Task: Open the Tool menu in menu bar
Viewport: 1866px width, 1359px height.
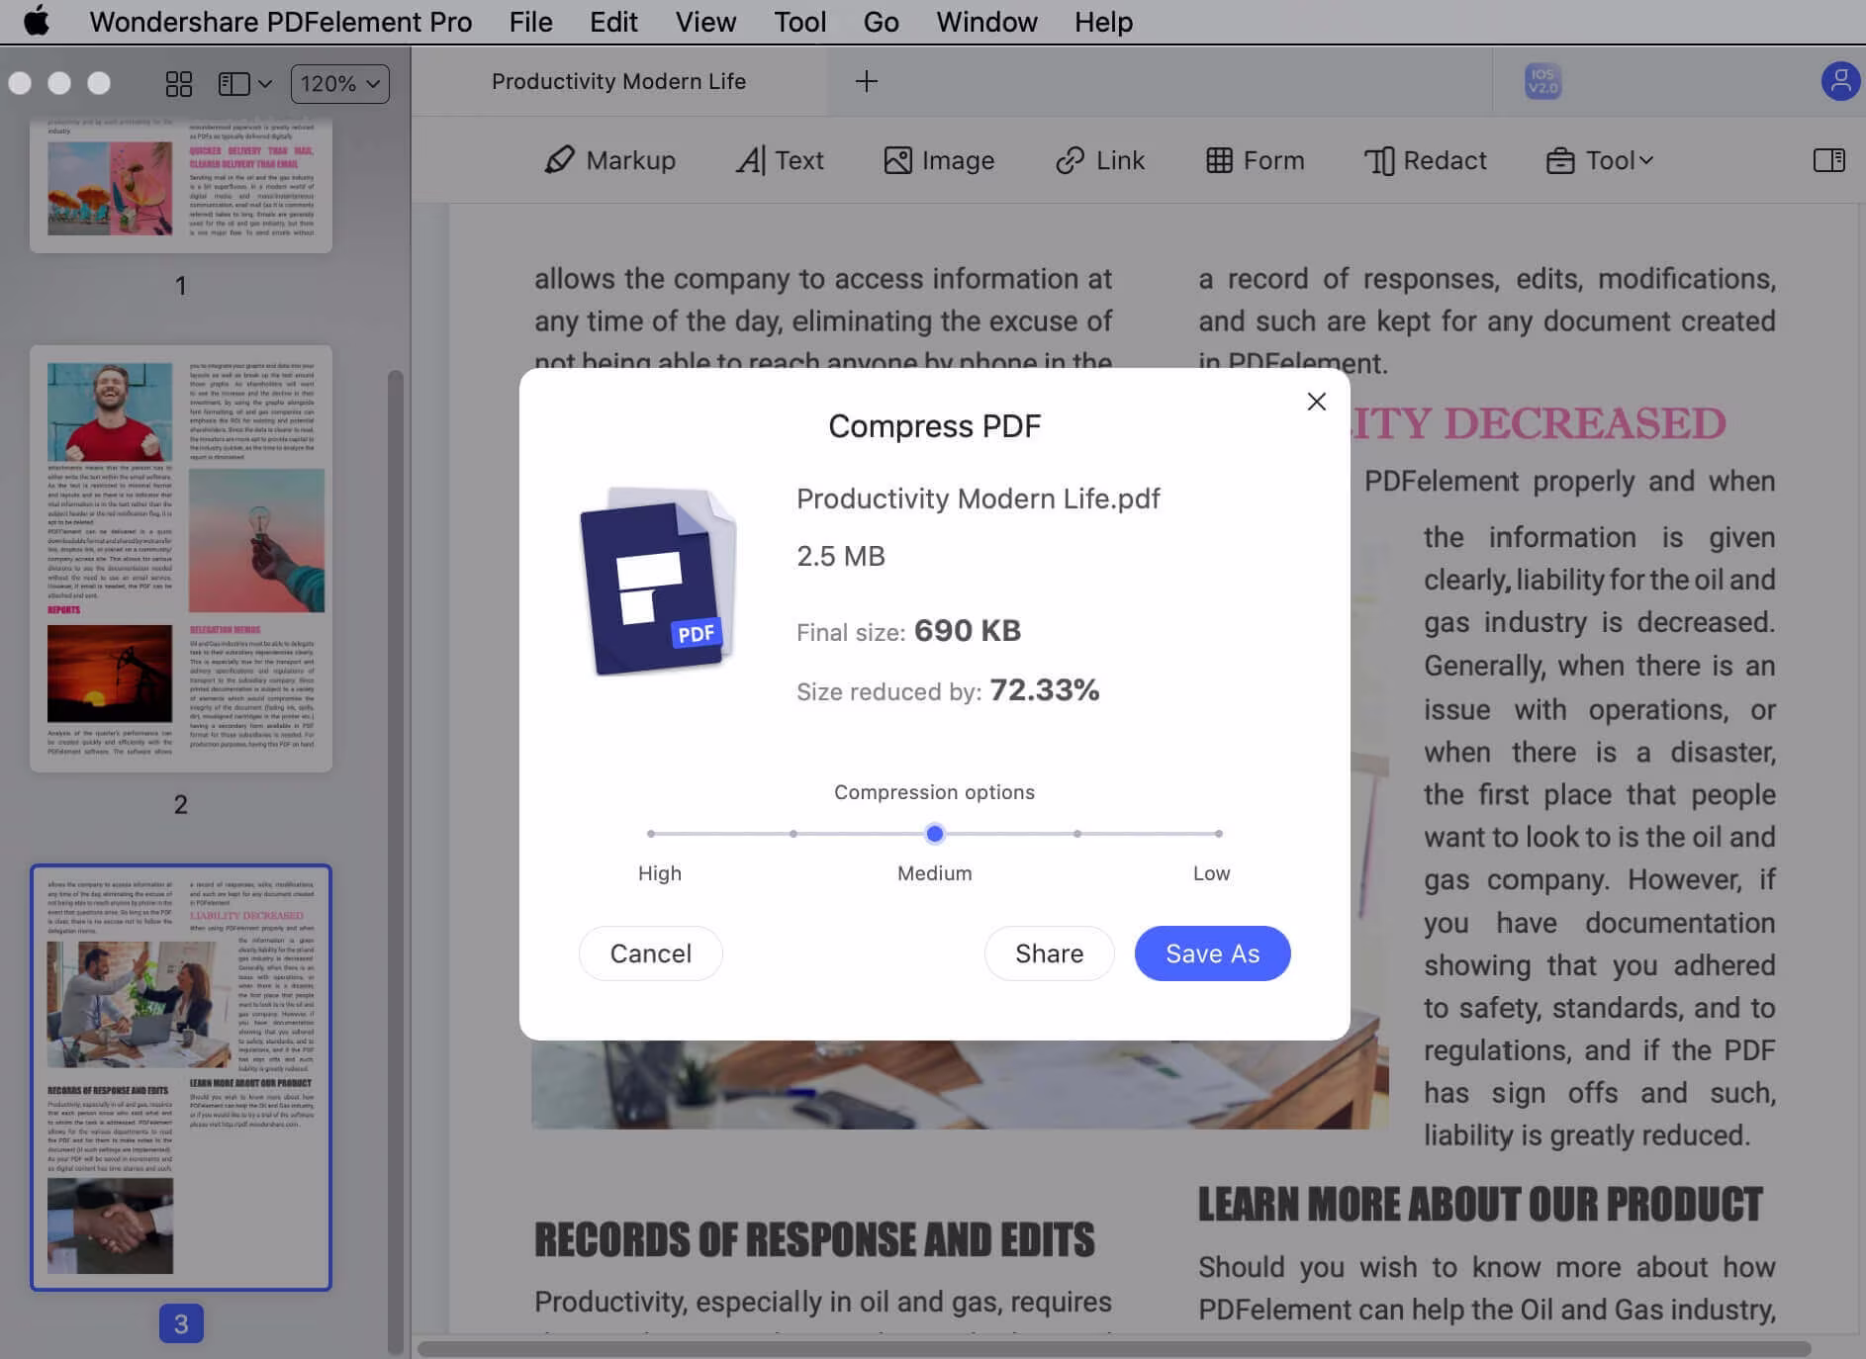Action: coord(799,21)
